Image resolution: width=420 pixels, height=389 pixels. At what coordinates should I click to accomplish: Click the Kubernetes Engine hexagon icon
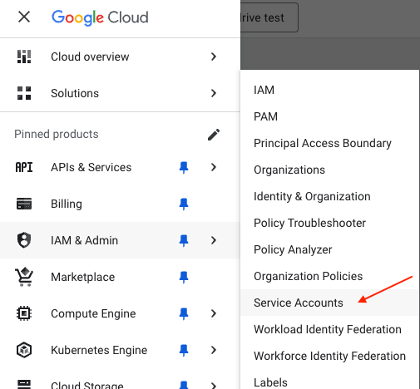click(24, 350)
